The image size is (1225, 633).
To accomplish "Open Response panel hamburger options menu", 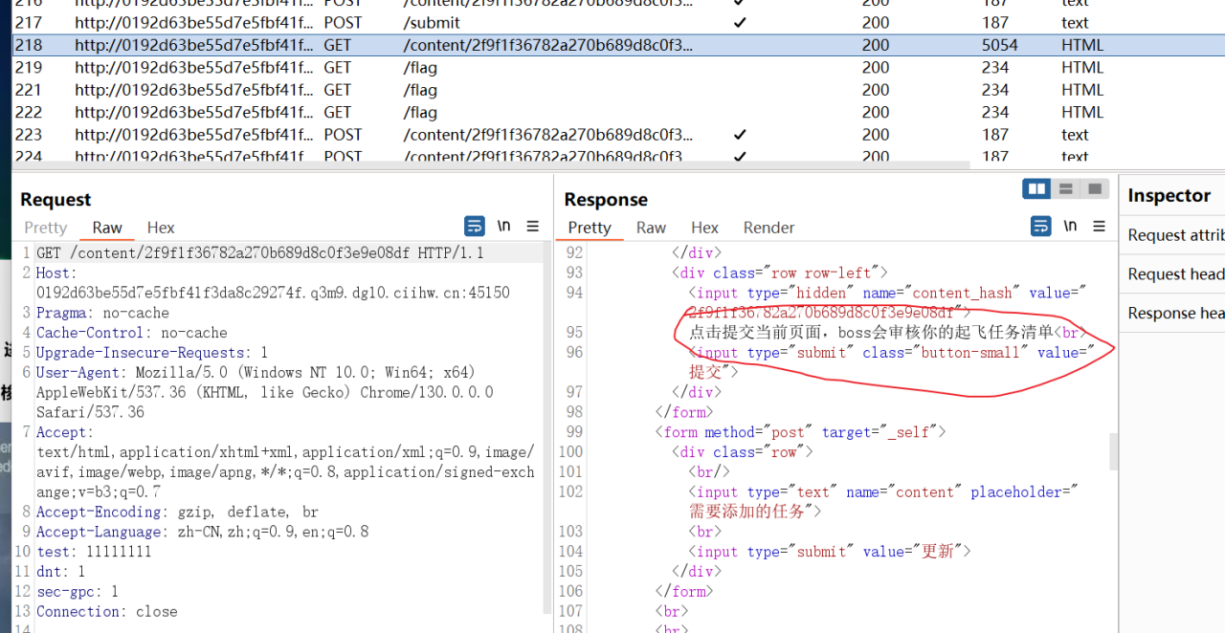I will pos(1100,227).
